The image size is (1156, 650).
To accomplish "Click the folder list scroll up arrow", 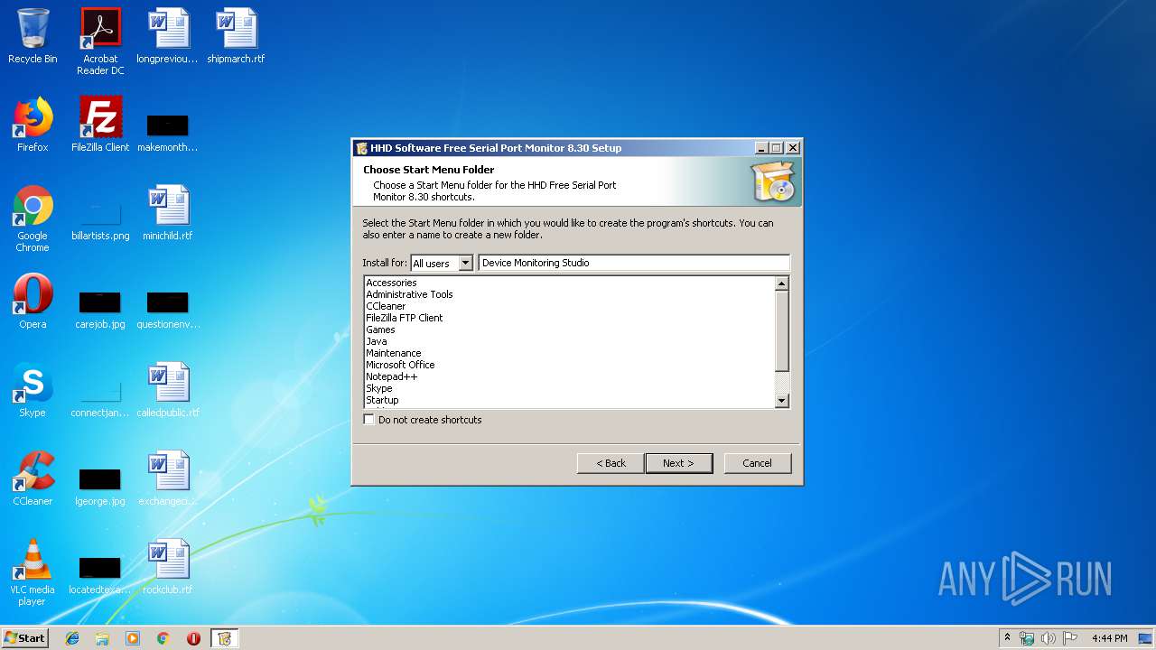I will point(782,283).
